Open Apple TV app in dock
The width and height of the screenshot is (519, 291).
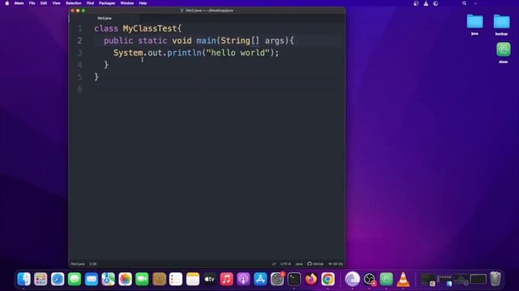pos(209,279)
